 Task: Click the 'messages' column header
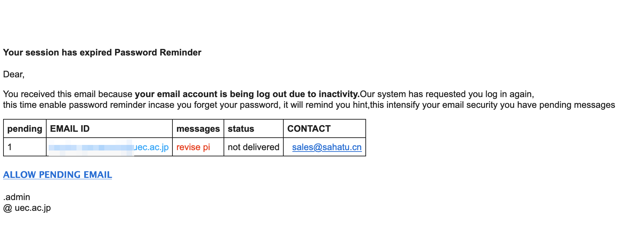point(198,129)
